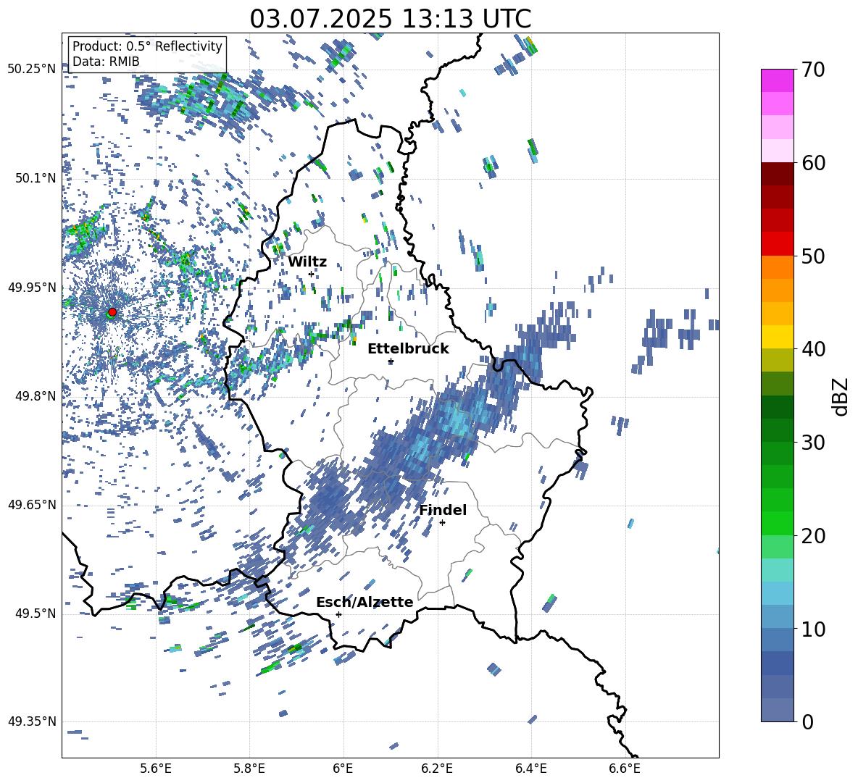Click the 49.65°N latitude label
The width and height of the screenshot is (858, 783).
click(32, 504)
